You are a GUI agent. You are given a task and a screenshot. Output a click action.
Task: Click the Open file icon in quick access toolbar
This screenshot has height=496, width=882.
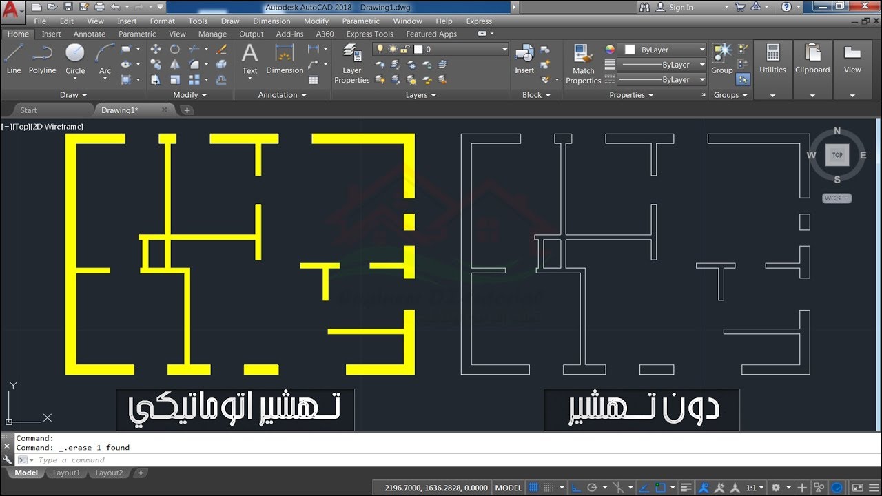tap(52, 7)
